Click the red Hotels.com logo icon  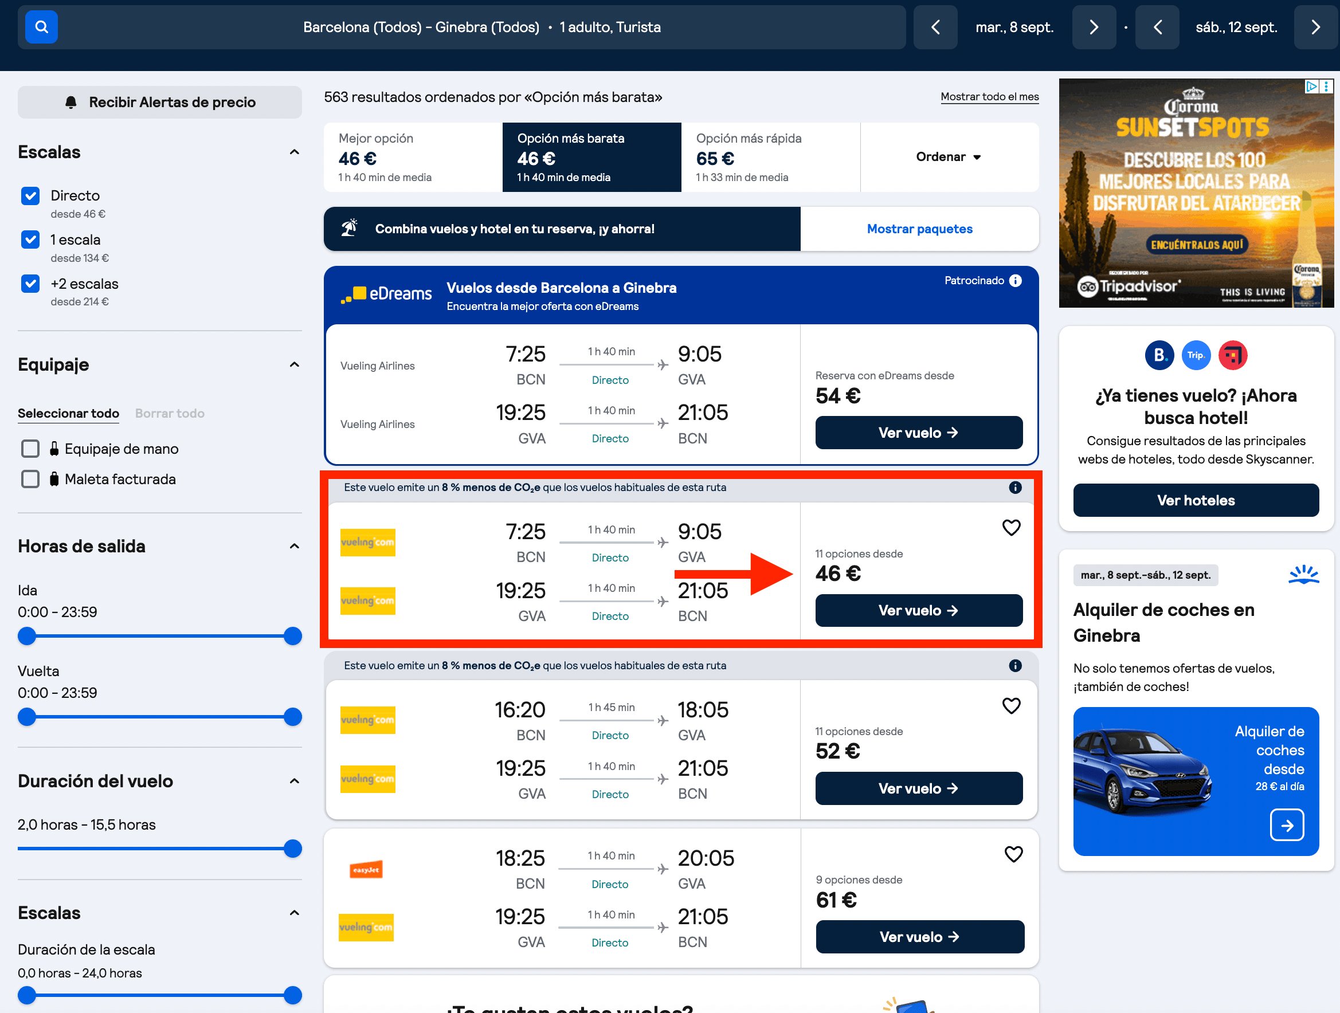pos(1233,355)
